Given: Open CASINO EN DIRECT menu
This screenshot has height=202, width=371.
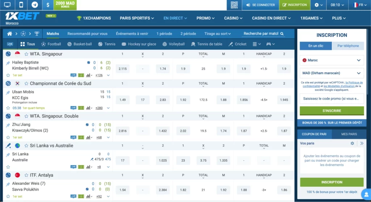Looking at the screenshot, I should (271, 18).
